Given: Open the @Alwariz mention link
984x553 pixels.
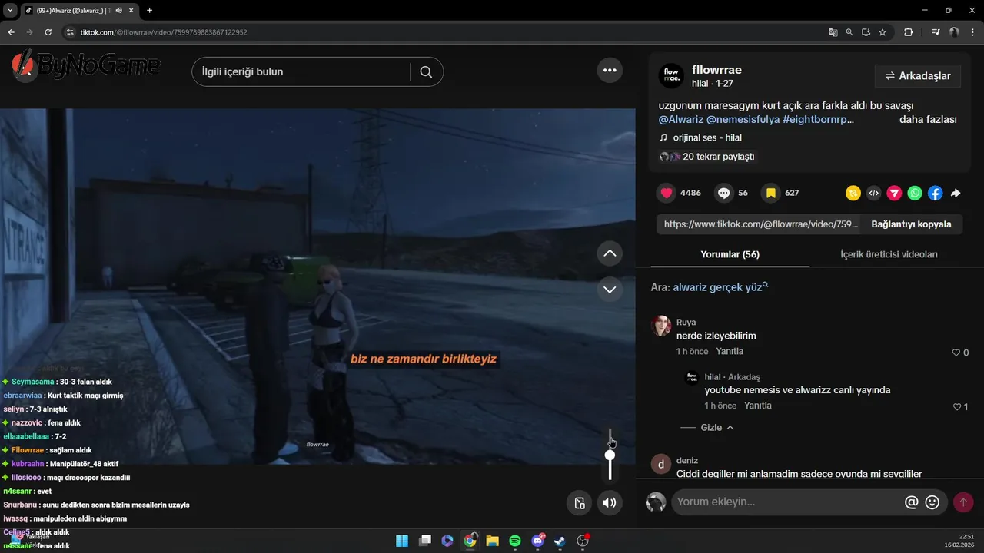Looking at the screenshot, I should click(x=680, y=120).
